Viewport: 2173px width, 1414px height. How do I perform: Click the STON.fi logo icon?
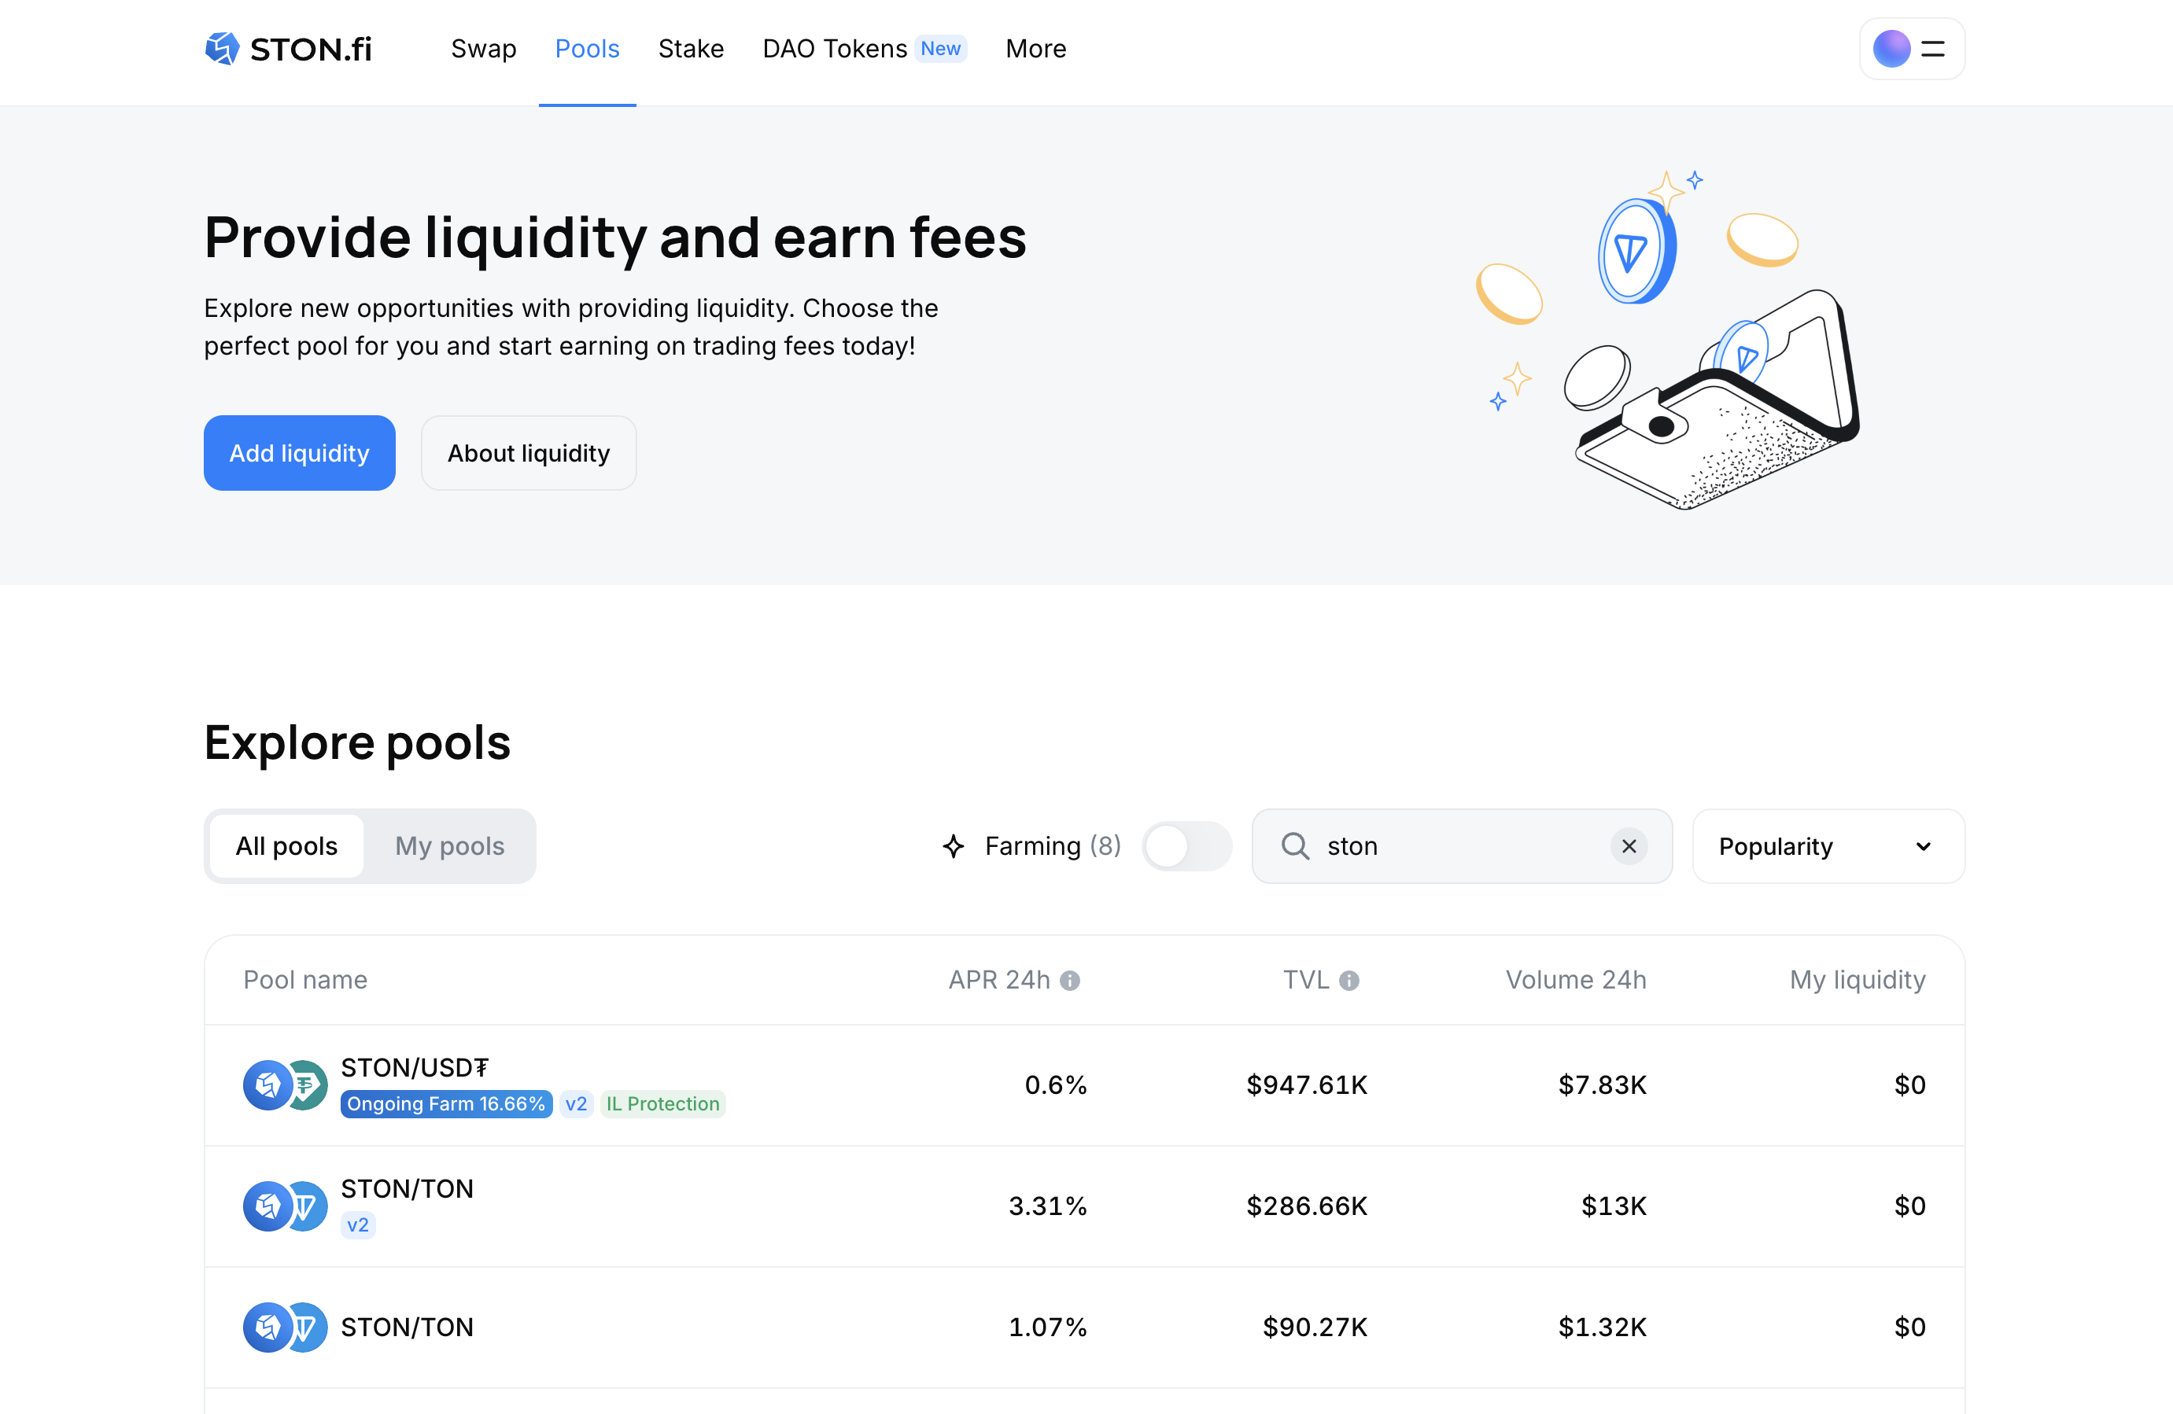[x=222, y=49]
